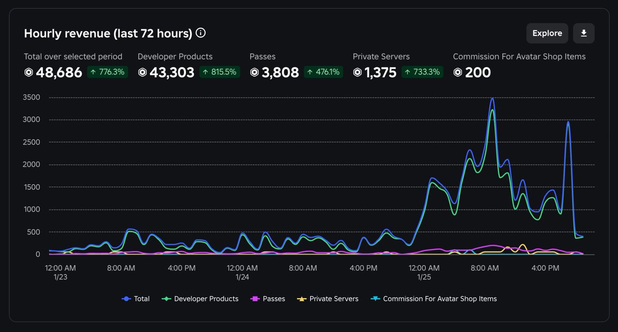
Task: Click Commission For Avatar Shop Items heading
Action: [x=519, y=57]
